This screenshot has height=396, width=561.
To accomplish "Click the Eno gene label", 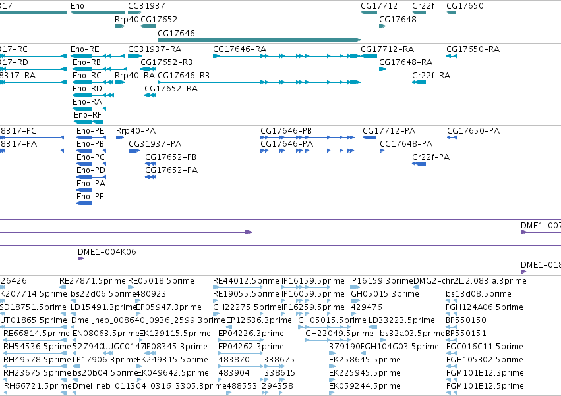I will [77, 6].
